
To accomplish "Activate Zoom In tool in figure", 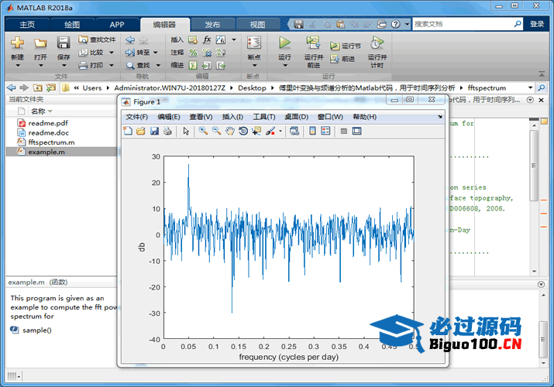I will click(203, 131).
